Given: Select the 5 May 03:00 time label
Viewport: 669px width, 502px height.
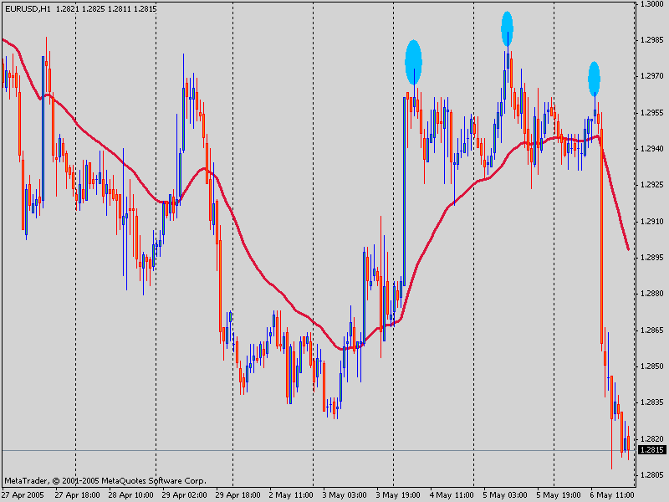Looking at the screenshot, I should 505,495.
